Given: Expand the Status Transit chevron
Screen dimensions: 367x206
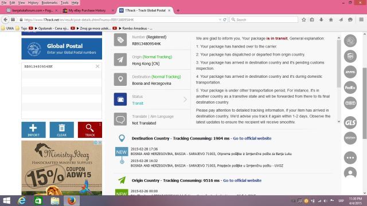Looking at the screenshot, I should click(185, 100).
